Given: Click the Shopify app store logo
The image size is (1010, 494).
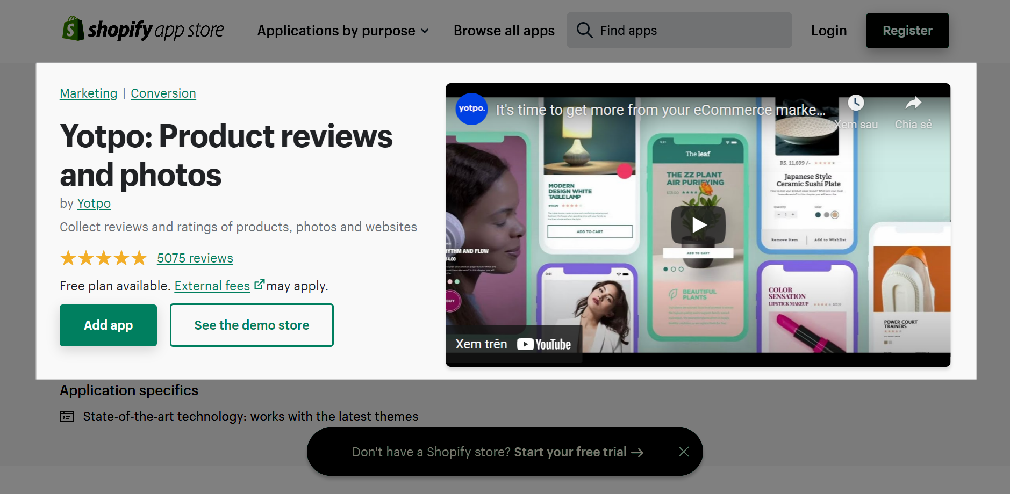Looking at the screenshot, I should click(x=143, y=29).
